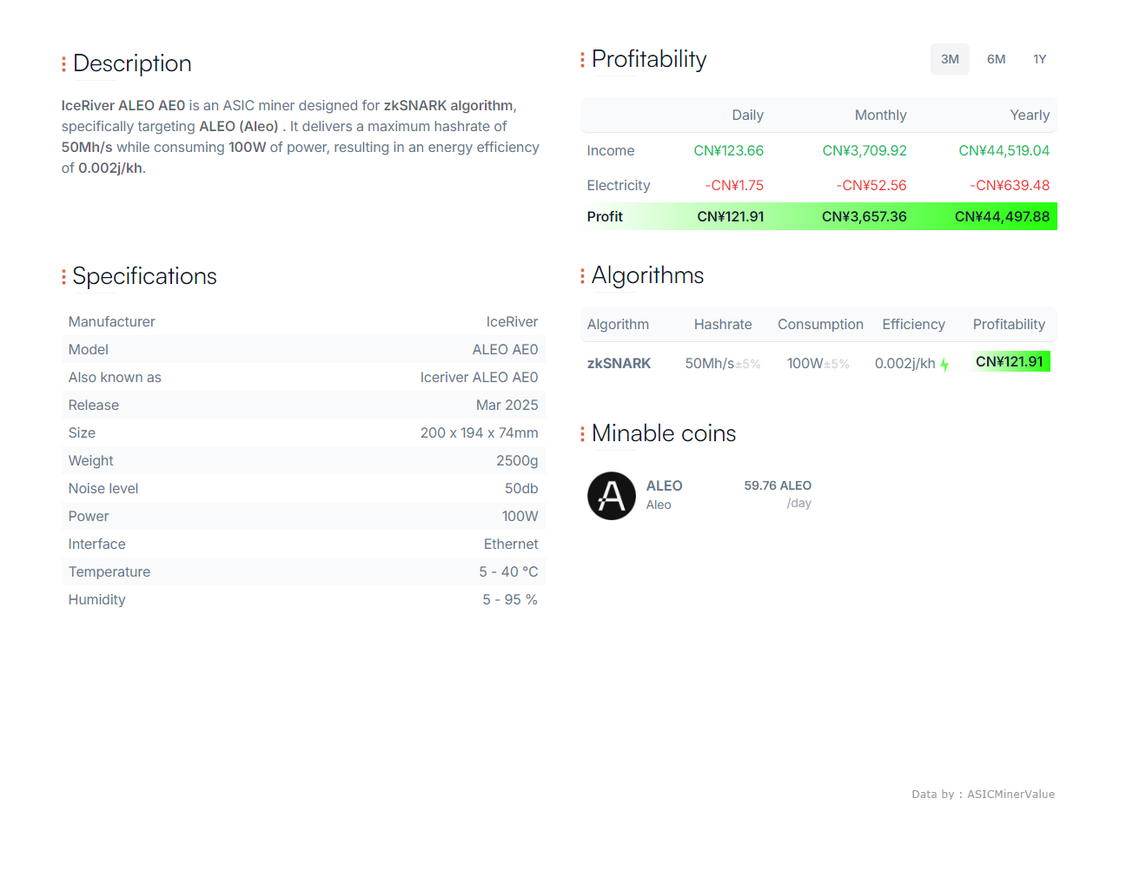Viewport: 1126px width, 871px height.
Task: Click the Humidity value 5 - 95 %
Action: click(510, 599)
